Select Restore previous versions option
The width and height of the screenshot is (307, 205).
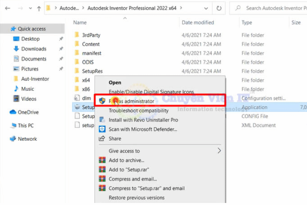[x=136, y=197]
